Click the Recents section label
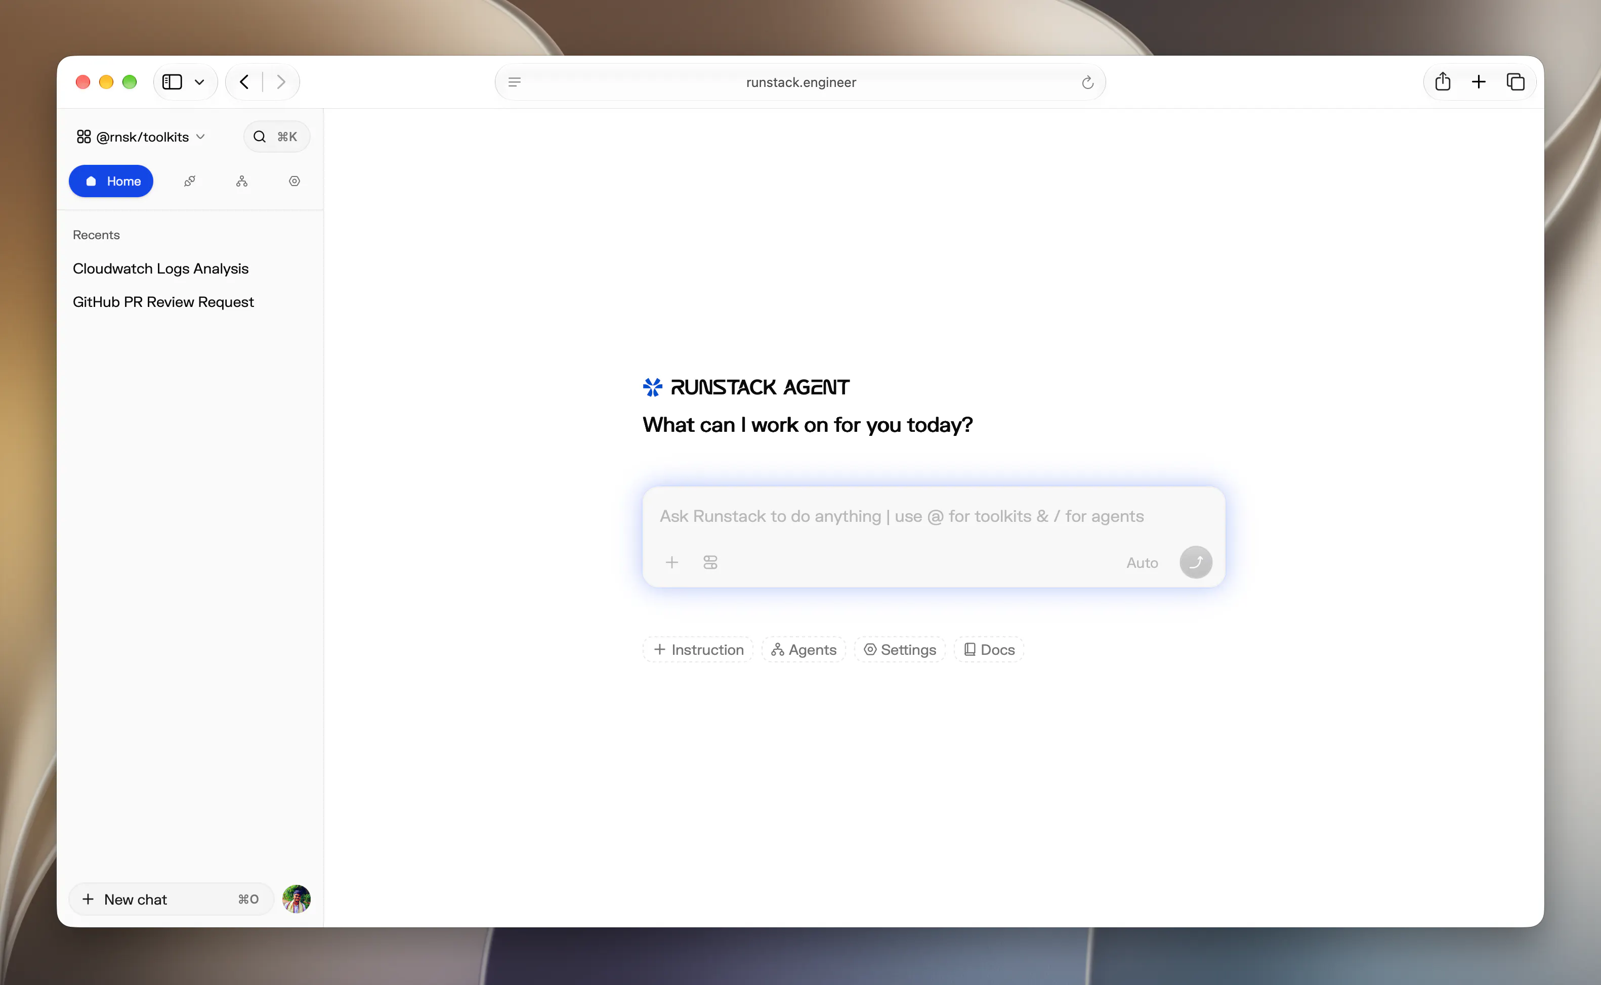This screenshot has height=985, width=1601. click(x=96, y=235)
